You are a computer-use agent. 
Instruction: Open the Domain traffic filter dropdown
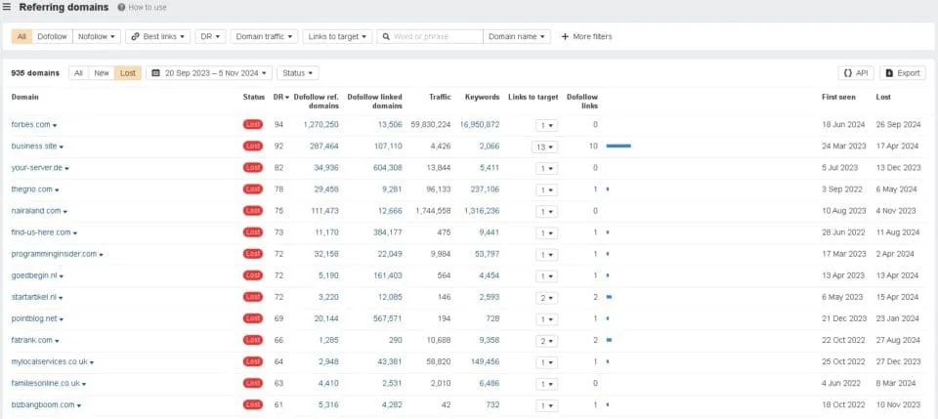point(264,36)
